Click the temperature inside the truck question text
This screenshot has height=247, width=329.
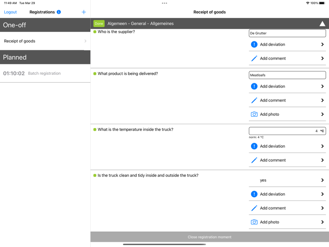click(135, 129)
